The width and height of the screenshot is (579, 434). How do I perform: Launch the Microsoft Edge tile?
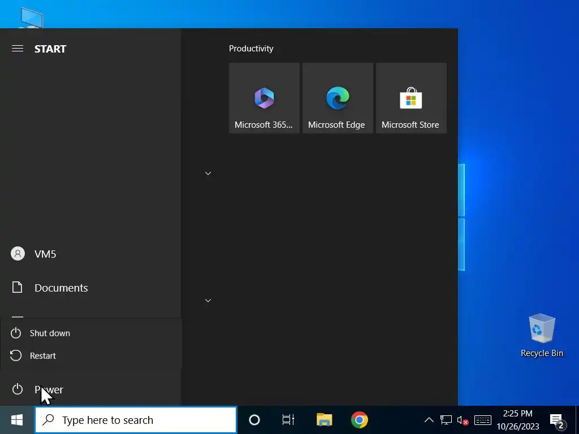pyautogui.click(x=338, y=98)
